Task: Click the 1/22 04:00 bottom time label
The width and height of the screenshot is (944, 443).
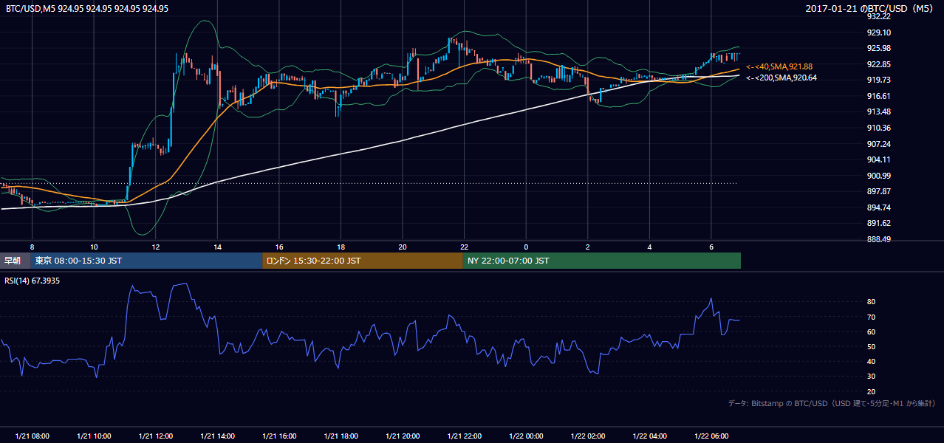Action: point(649,436)
